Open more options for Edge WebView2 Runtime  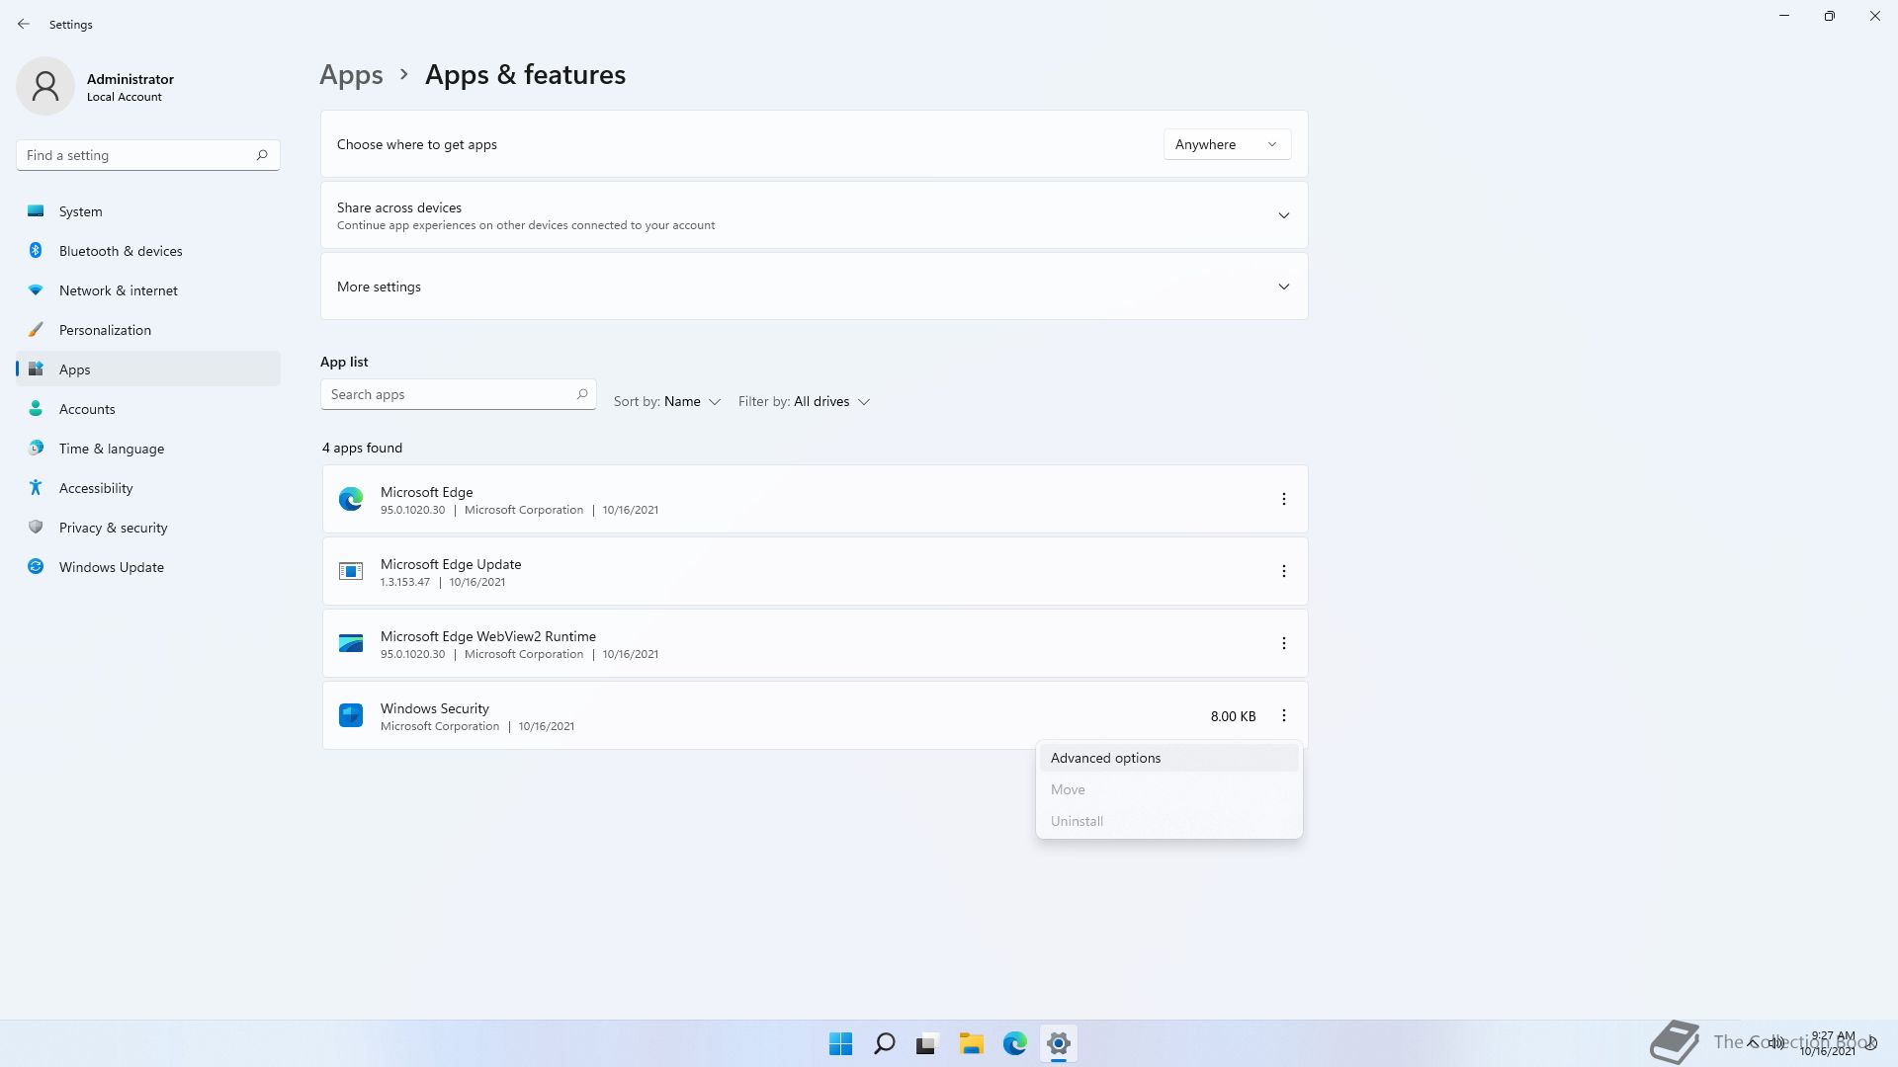(x=1284, y=643)
